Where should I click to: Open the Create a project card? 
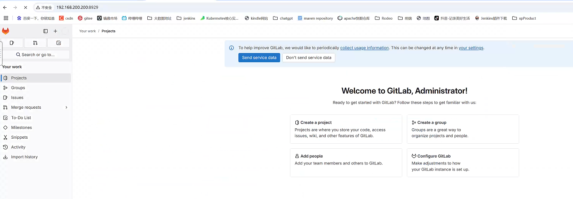point(346,129)
